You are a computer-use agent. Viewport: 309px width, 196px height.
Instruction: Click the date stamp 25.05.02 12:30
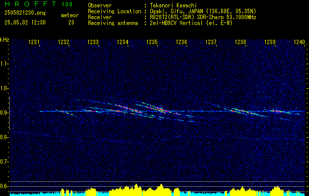click(x=25, y=23)
